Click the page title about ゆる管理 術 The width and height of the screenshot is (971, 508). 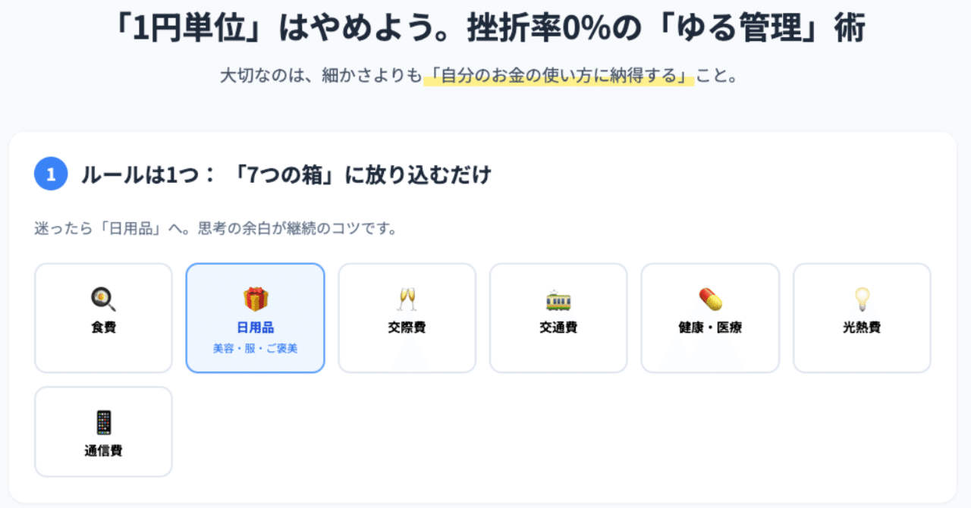[485, 25]
